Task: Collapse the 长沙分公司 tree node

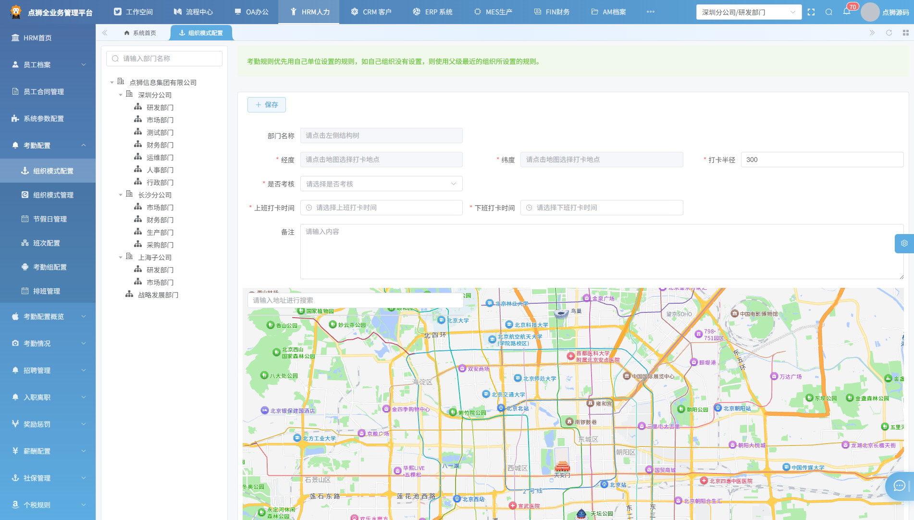Action: click(x=121, y=195)
